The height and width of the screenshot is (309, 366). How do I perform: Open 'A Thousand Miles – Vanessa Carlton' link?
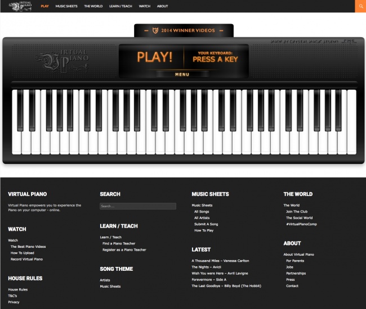click(x=220, y=261)
